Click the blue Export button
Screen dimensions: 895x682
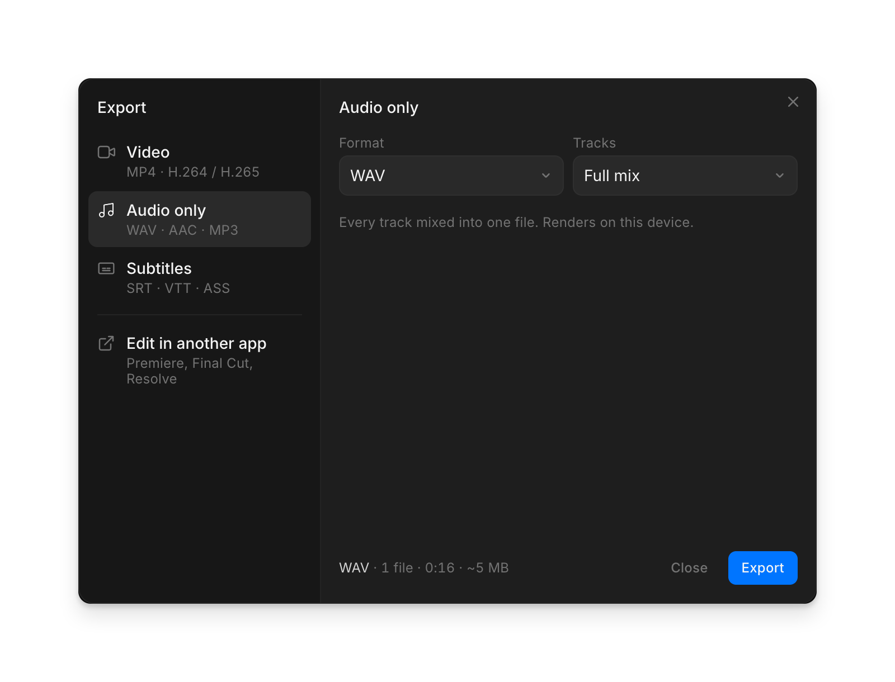click(x=762, y=568)
